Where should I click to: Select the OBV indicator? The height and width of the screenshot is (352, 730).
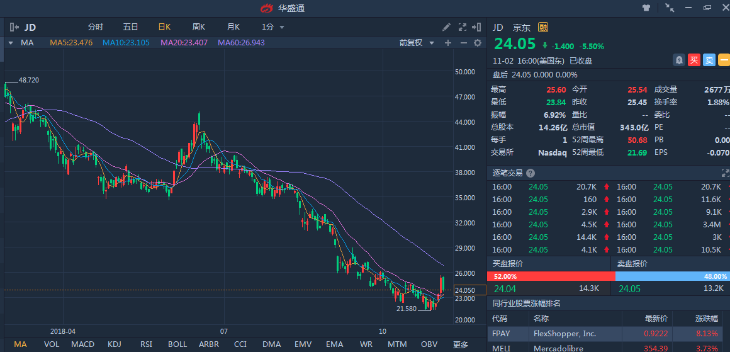pos(429,344)
